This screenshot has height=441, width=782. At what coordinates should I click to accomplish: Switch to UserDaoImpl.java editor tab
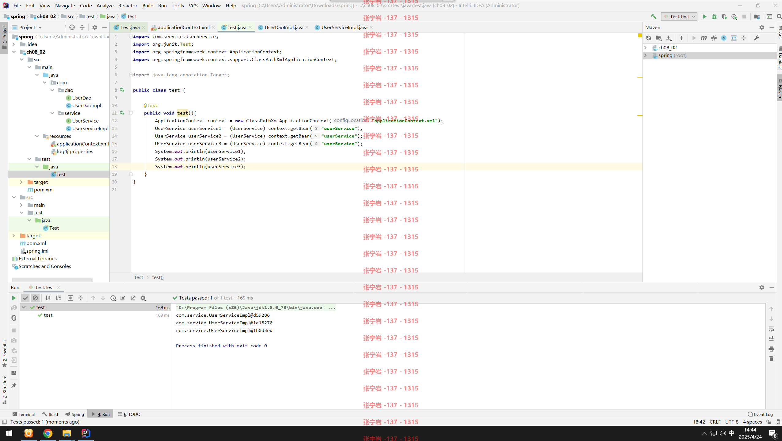point(284,27)
